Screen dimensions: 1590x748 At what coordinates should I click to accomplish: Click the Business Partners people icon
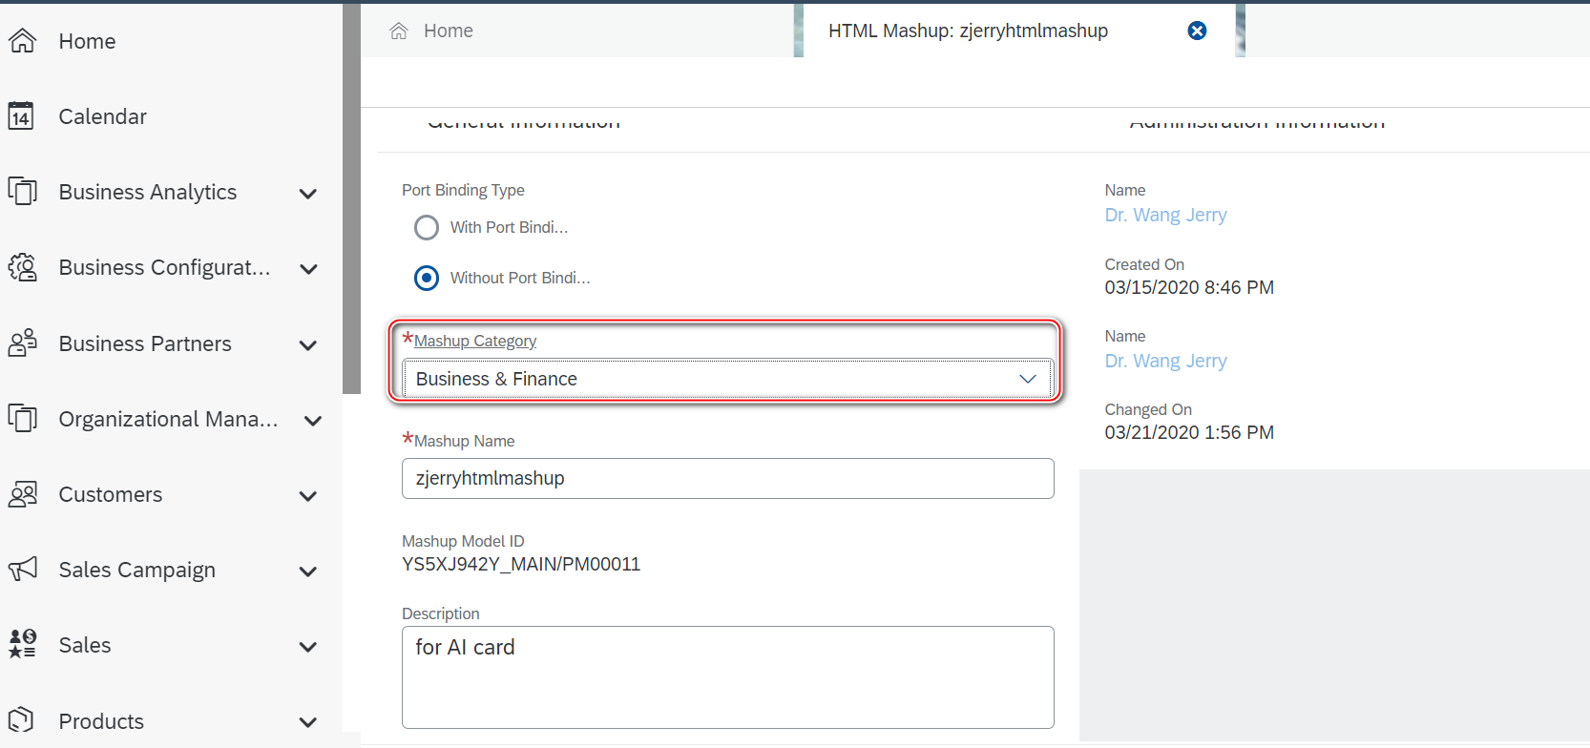[x=22, y=343]
